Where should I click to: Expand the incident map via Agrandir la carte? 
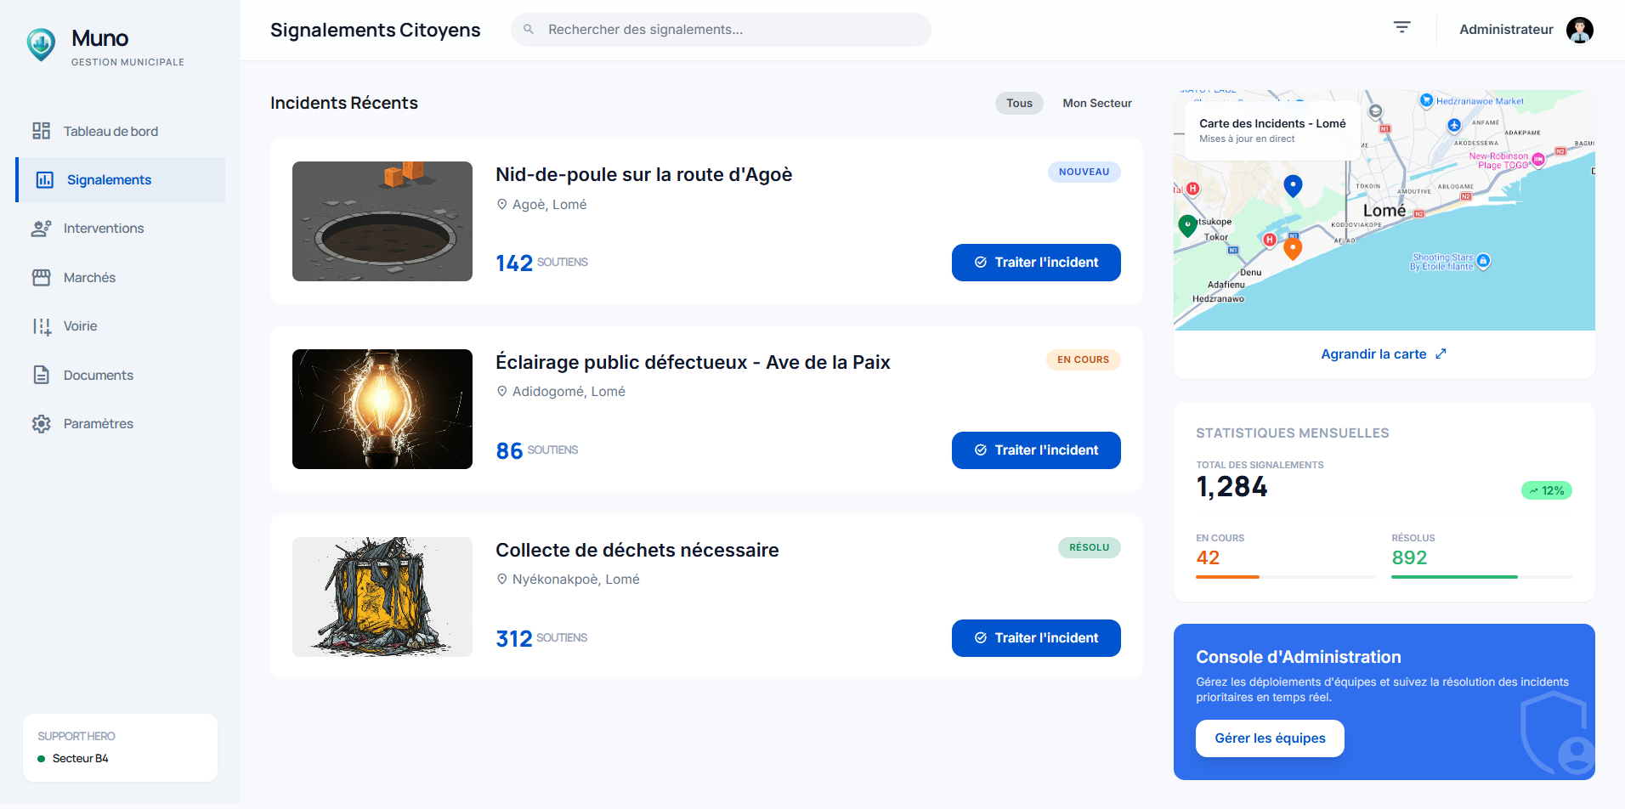click(x=1383, y=354)
